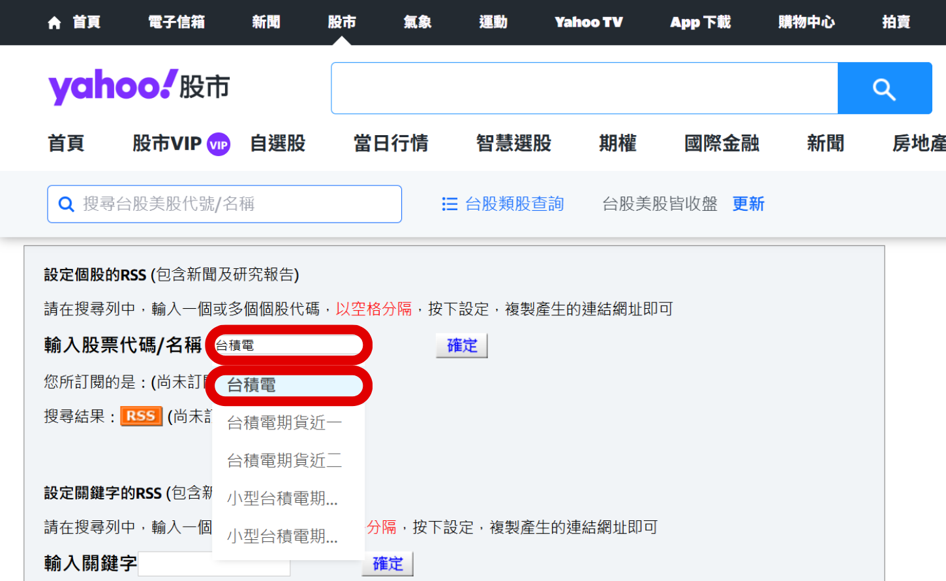
Task: Select 台積電 from the suggestion dropdown
Action: click(288, 385)
